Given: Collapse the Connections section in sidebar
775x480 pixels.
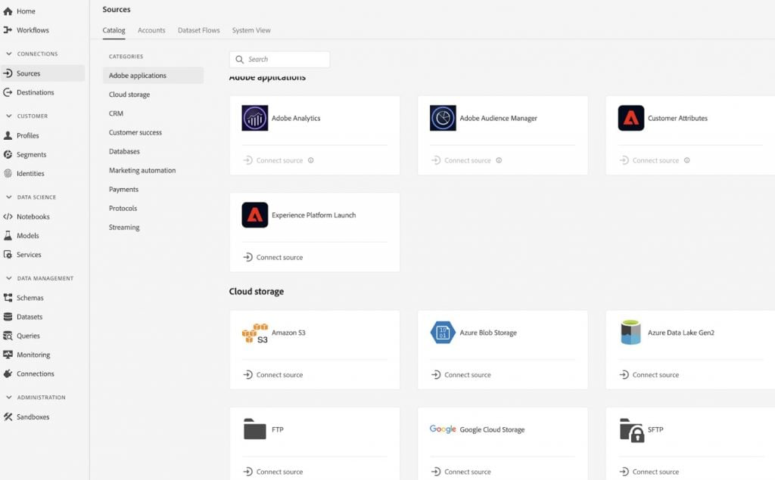Looking at the screenshot, I should click(x=8, y=54).
